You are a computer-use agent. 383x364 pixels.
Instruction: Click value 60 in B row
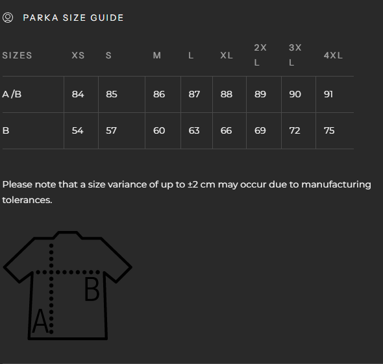pyautogui.click(x=159, y=130)
